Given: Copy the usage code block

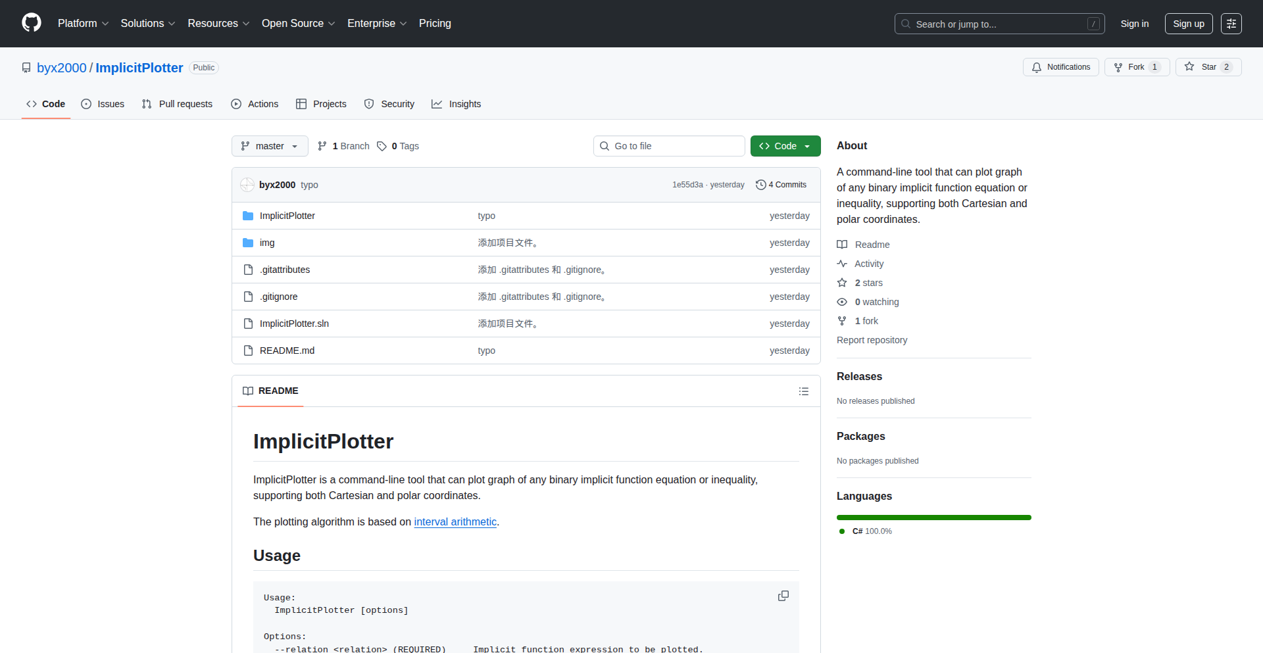Looking at the screenshot, I should pyautogui.click(x=783, y=596).
